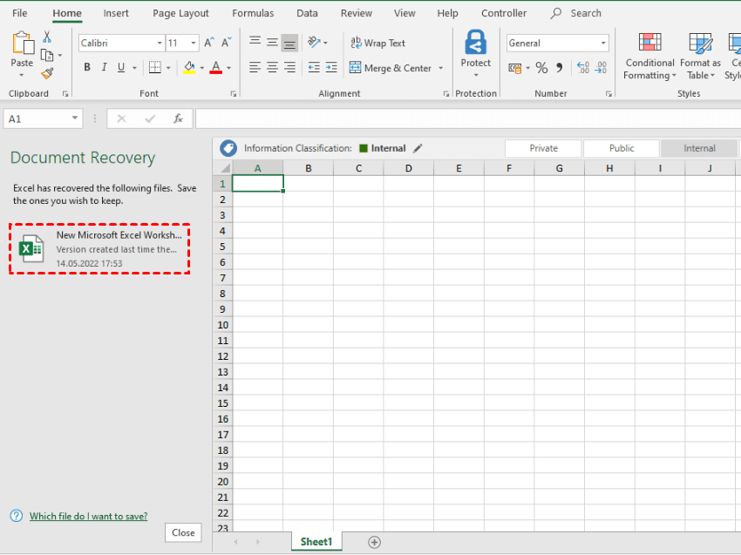
Task: Open Format as Table gallery
Action: [700, 57]
